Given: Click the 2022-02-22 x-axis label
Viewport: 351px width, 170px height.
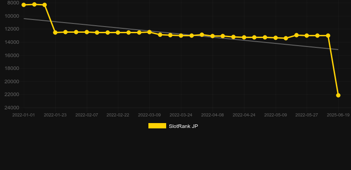Looking at the screenshot, I should (118, 115).
